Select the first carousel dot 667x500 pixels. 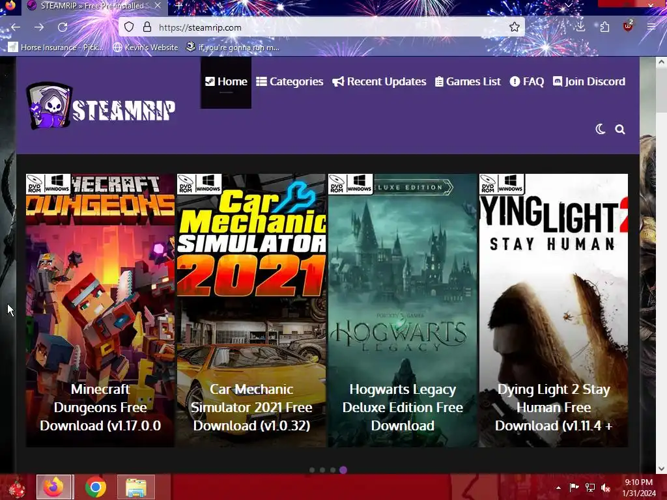(x=312, y=470)
